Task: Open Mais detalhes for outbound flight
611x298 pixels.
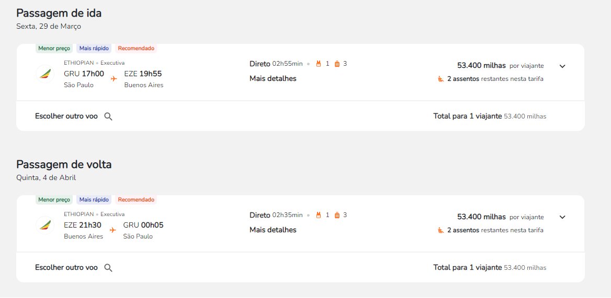Action: point(273,78)
